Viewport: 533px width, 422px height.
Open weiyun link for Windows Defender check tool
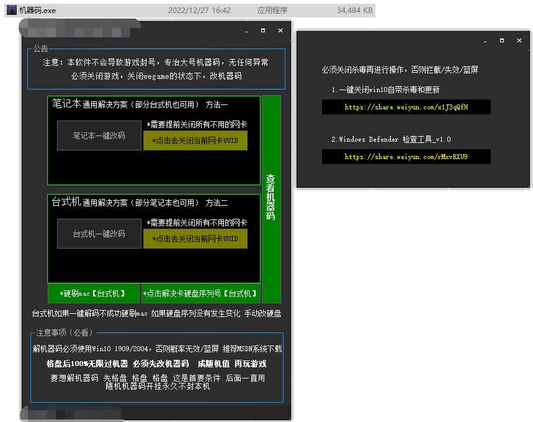(x=406, y=157)
